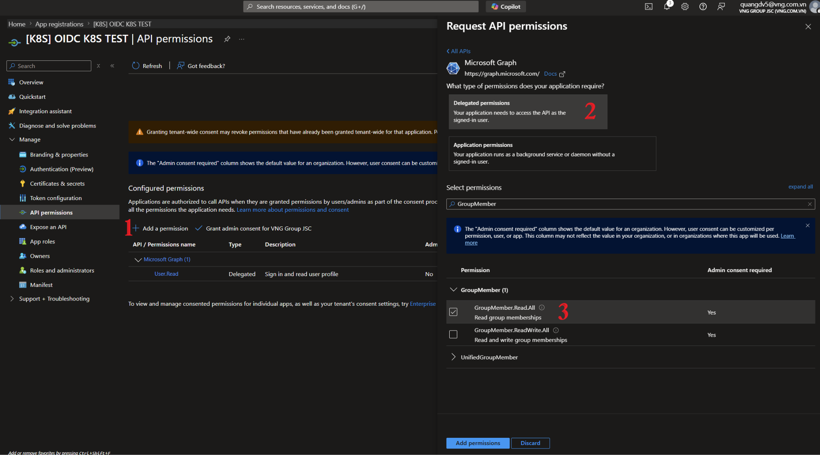Click info icon next to GroupMember.Read.All
The image size is (820, 455).
click(542, 307)
